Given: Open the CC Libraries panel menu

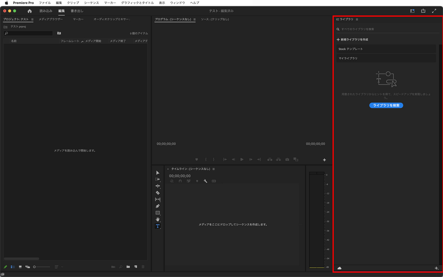Looking at the screenshot, I should [357, 19].
